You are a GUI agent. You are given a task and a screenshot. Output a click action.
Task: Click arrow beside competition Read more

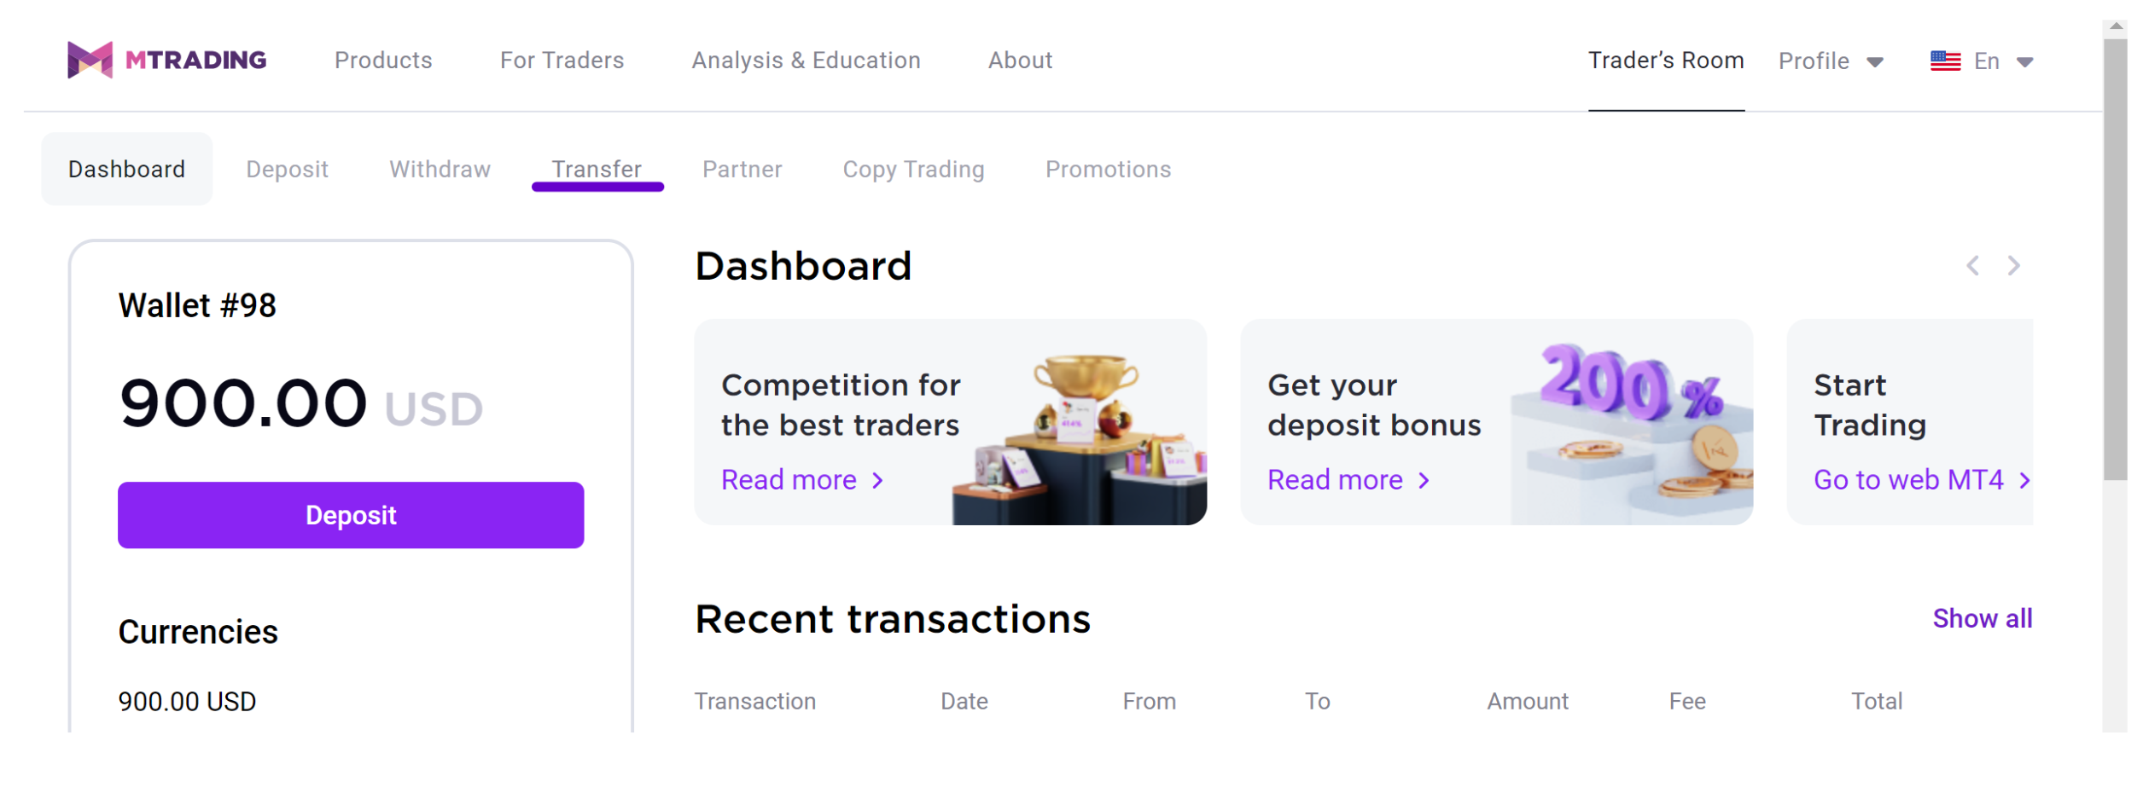(x=877, y=481)
